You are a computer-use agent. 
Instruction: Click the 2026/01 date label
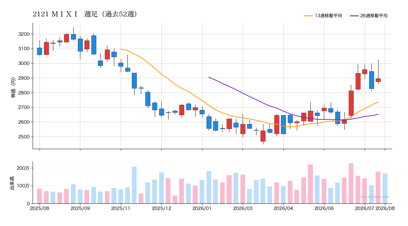(x=202, y=208)
